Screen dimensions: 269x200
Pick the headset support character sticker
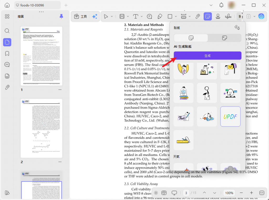point(230,93)
